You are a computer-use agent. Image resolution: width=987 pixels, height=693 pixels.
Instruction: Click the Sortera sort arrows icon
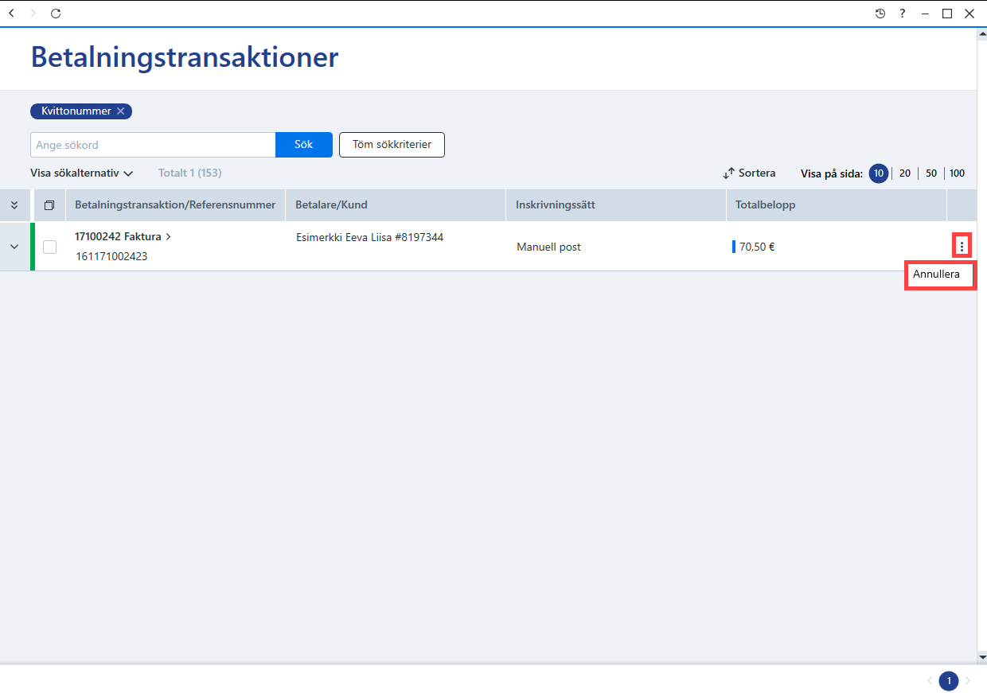(x=728, y=173)
